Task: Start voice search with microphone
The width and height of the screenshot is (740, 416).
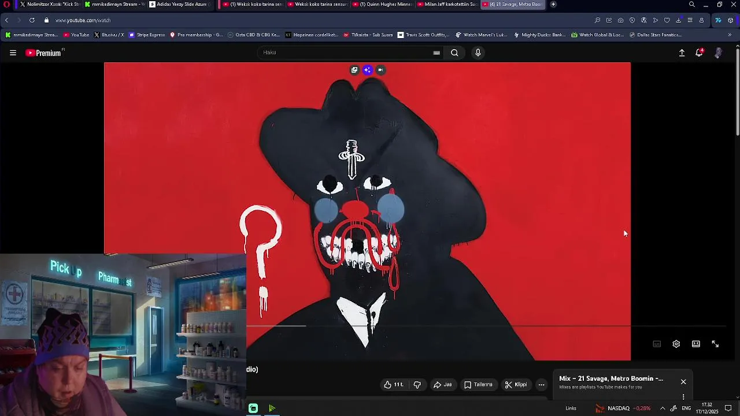Action: pyautogui.click(x=478, y=53)
